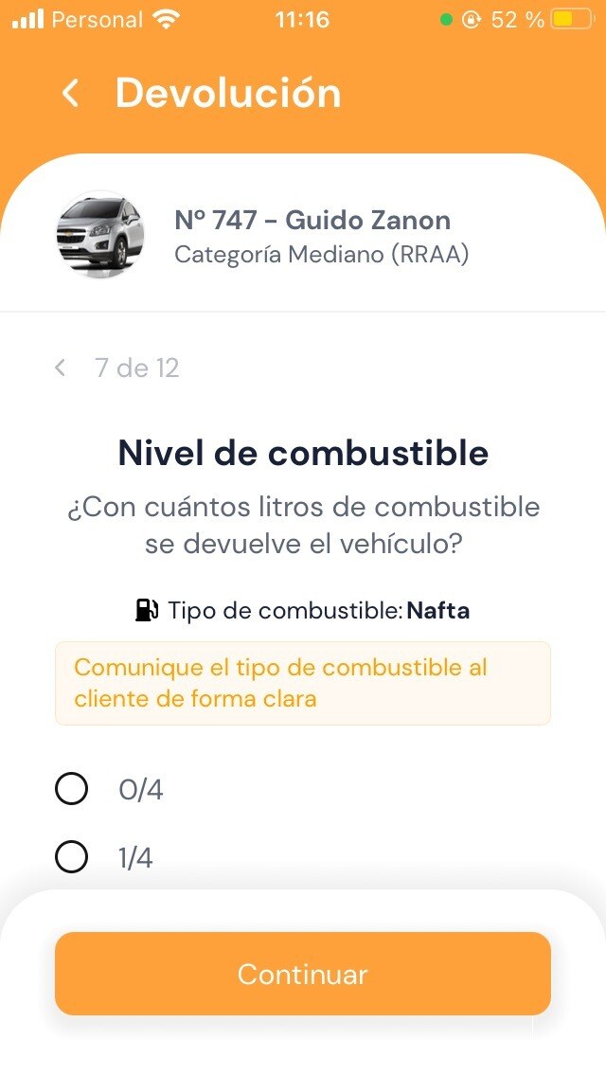Select the 1/4 fuel level radio button
Viewport: 606px width, 1076px height.
coord(72,857)
